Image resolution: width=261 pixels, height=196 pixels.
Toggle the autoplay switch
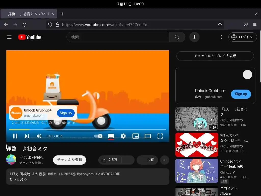pyautogui.click(x=98, y=136)
